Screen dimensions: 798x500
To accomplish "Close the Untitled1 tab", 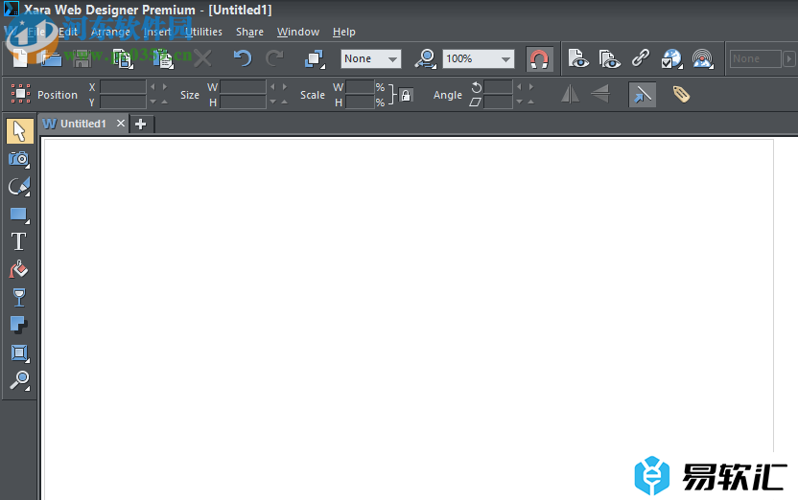I will click(x=121, y=124).
